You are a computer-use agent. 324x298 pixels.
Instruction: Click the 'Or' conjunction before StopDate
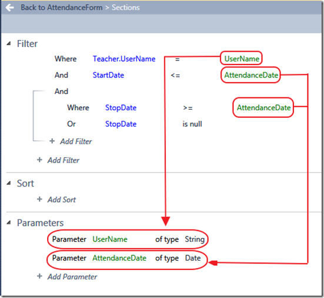(72, 124)
